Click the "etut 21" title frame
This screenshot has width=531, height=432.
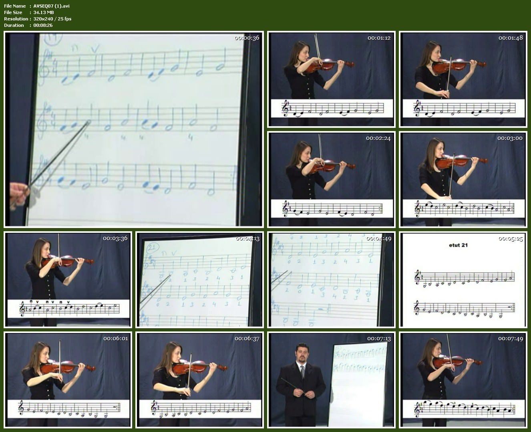pyautogui.click(x=463, y=279)
